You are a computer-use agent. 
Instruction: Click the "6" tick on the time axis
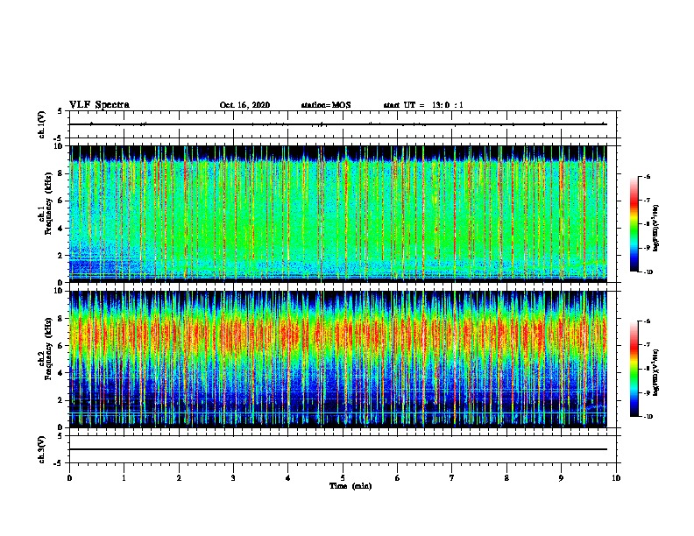[x=398, y=478]
